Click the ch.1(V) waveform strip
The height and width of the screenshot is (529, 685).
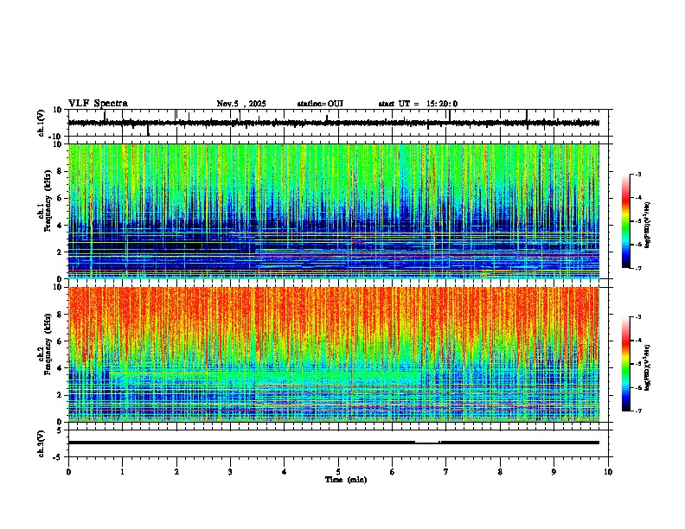(x=334, y=123)
